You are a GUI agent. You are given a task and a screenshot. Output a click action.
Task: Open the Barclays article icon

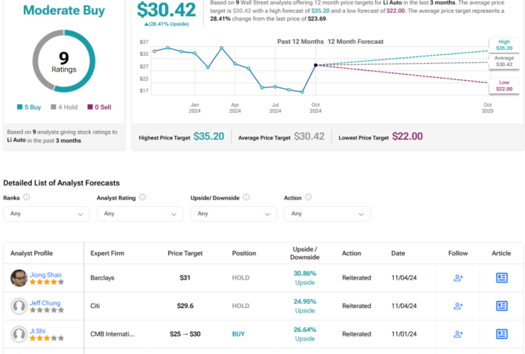[x=502, y=278]
